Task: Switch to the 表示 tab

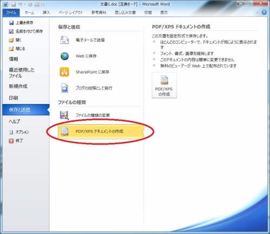Action: tap(164, 12)
